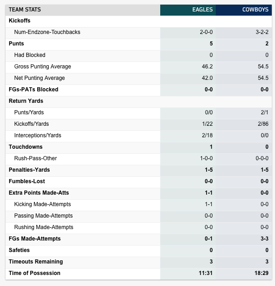Screen dimensions: 275x286
Task: Select the Touchdowns row label
Action: (26, 147)
